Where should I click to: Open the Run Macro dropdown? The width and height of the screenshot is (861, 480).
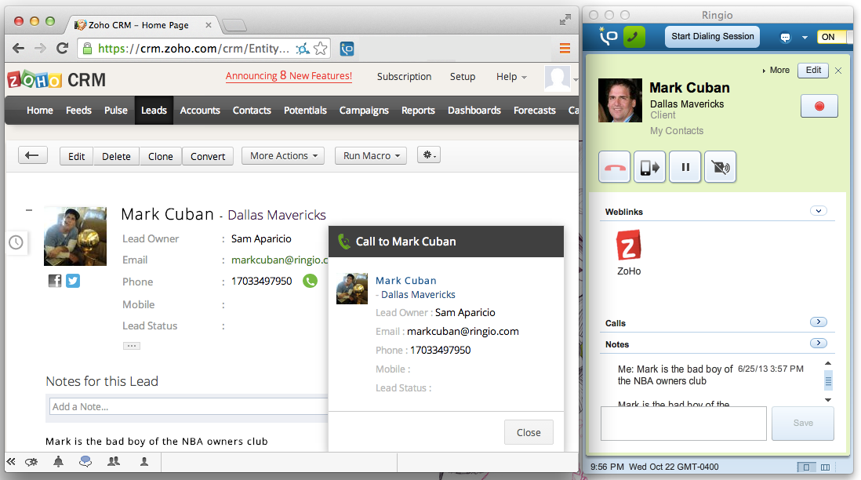point(372,156)
